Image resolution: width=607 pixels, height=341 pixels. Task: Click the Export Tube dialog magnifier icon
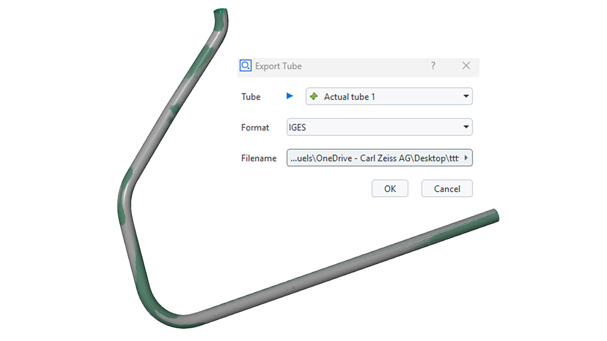245,66
